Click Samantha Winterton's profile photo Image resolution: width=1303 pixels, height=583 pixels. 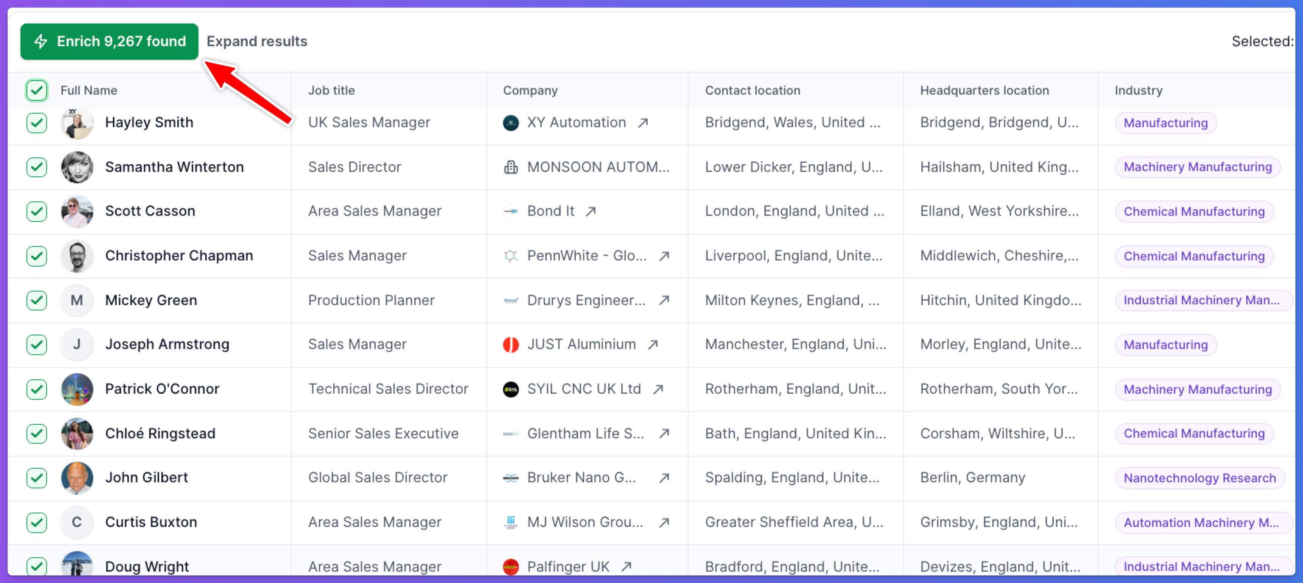point(77,167)
